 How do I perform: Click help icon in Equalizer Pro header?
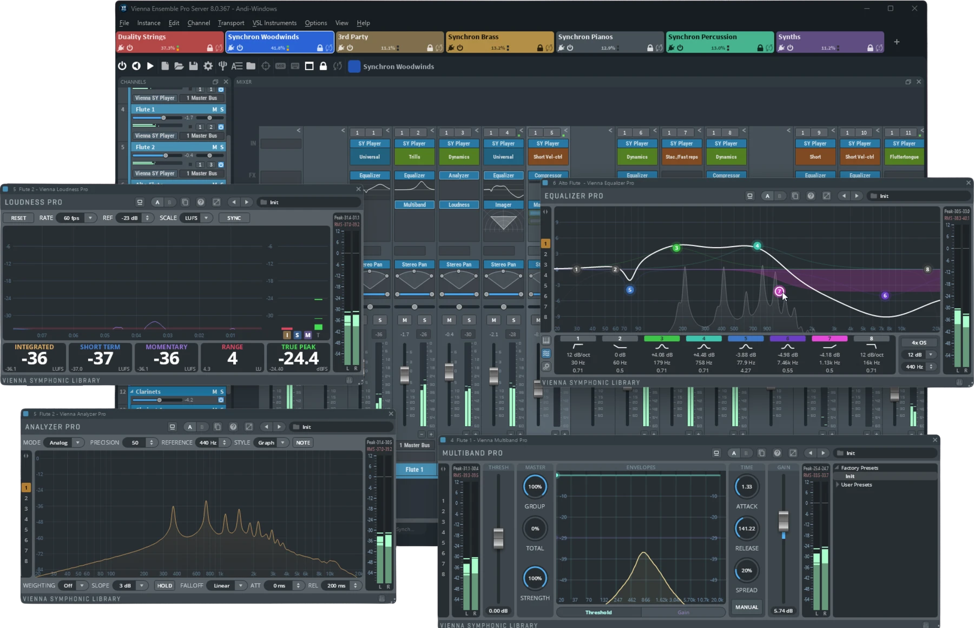(x=811, y=196)
